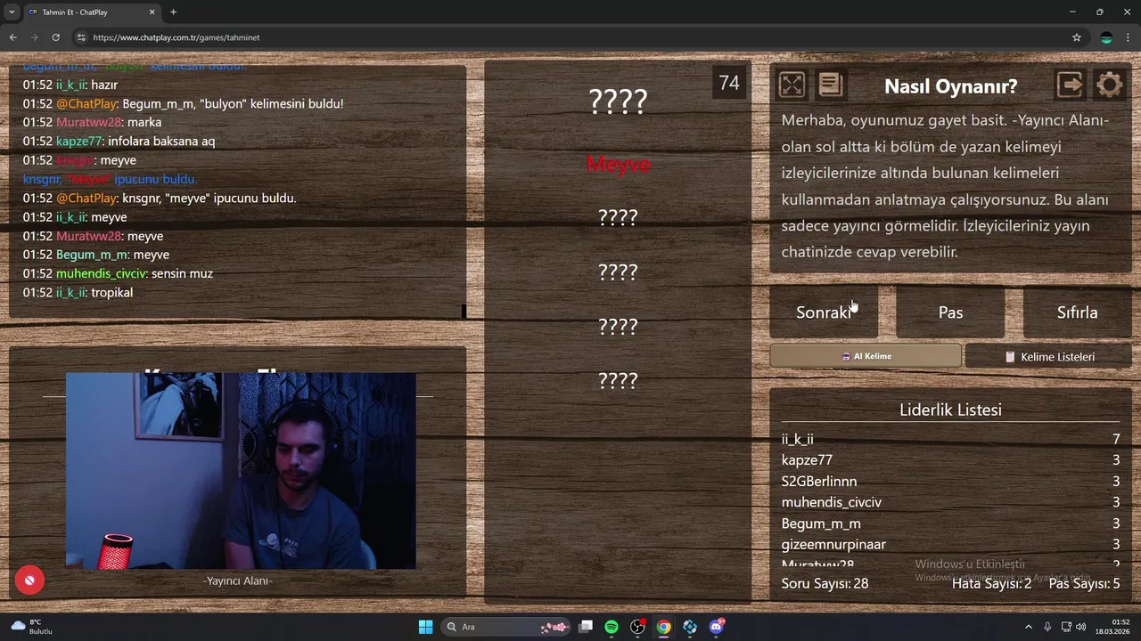Image resolution: width=1141 pixels, height=641 pixels.
Task: Click the exit arrow icon next to settings
Action: 1070,85
